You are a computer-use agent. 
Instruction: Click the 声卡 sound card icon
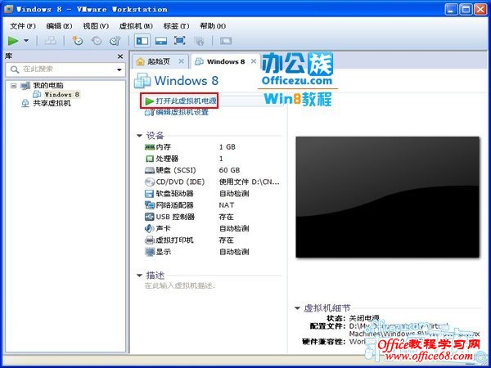pos(150,228)
